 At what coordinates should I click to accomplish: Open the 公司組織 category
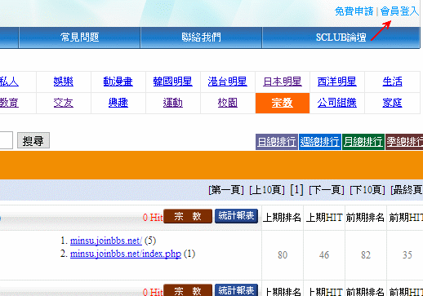point(337,103)
